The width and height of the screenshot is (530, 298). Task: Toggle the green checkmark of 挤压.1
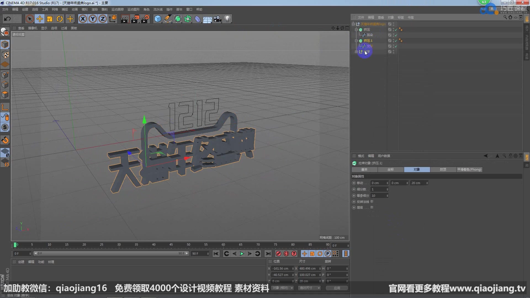click(396, 41)
